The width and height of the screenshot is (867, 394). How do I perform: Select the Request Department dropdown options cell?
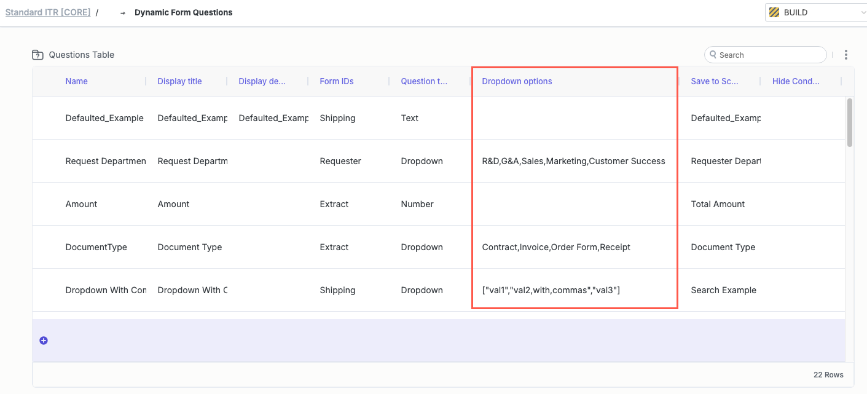573,161
